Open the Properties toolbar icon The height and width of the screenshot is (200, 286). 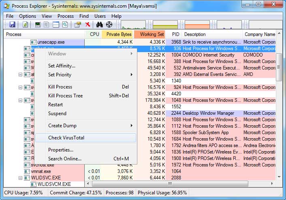coord(78,24)
